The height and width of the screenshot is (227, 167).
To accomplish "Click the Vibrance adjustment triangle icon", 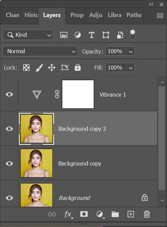I will point(37,95).
